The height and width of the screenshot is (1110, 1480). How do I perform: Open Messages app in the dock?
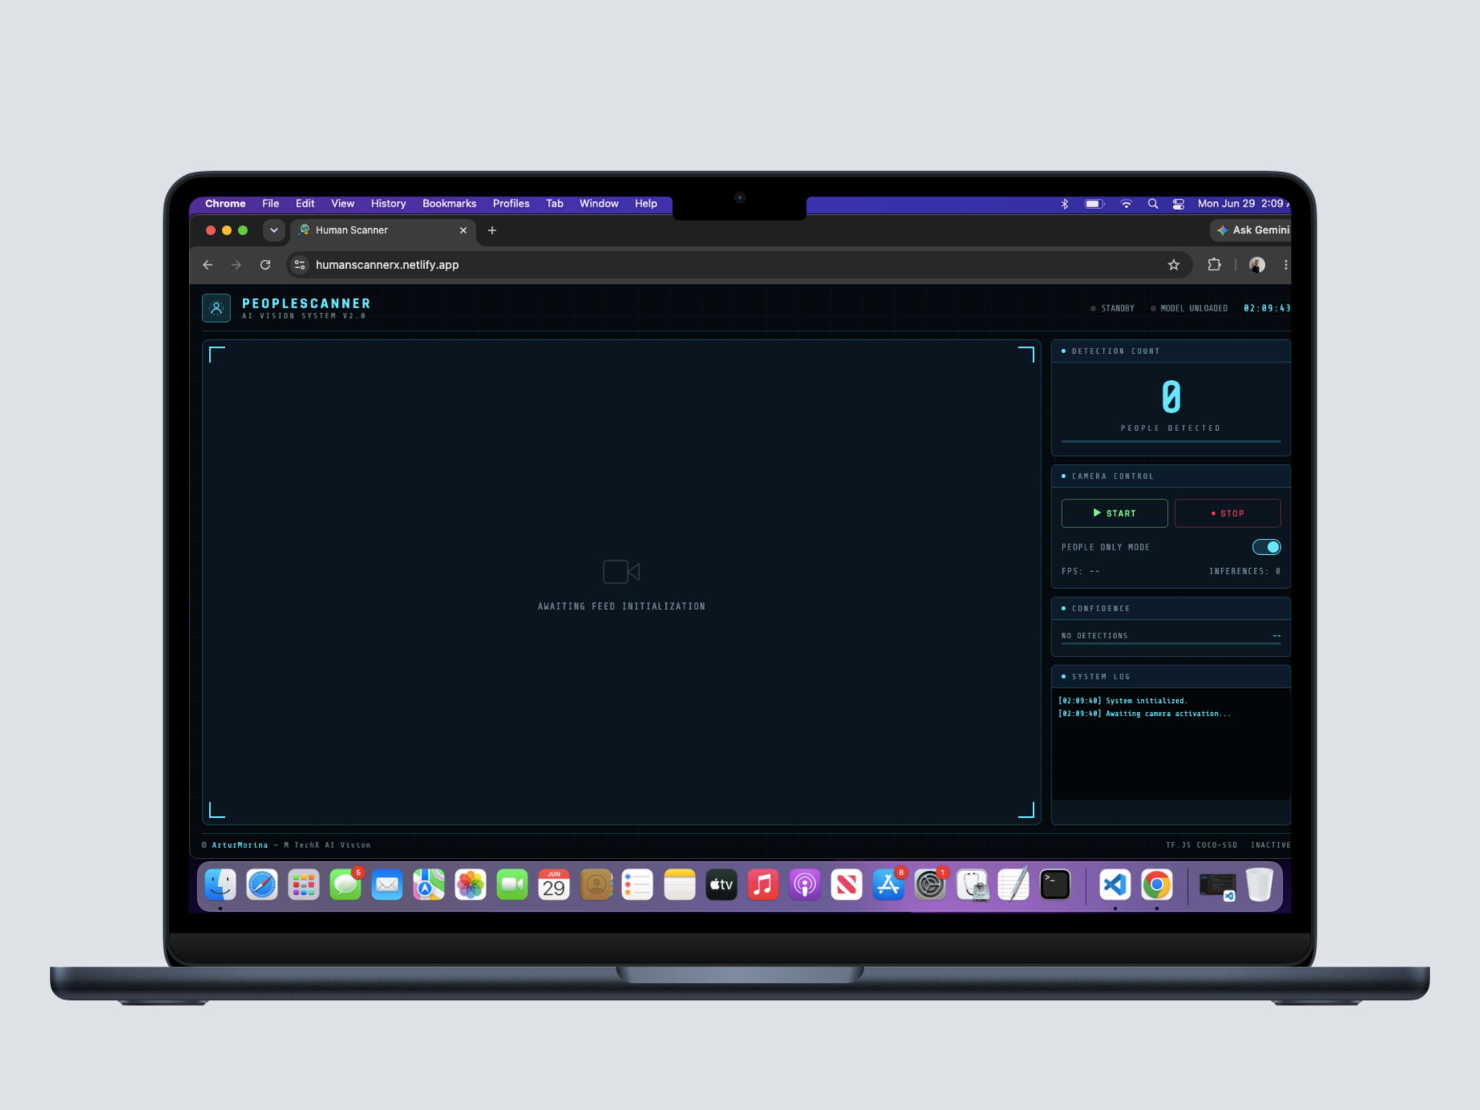345,885
